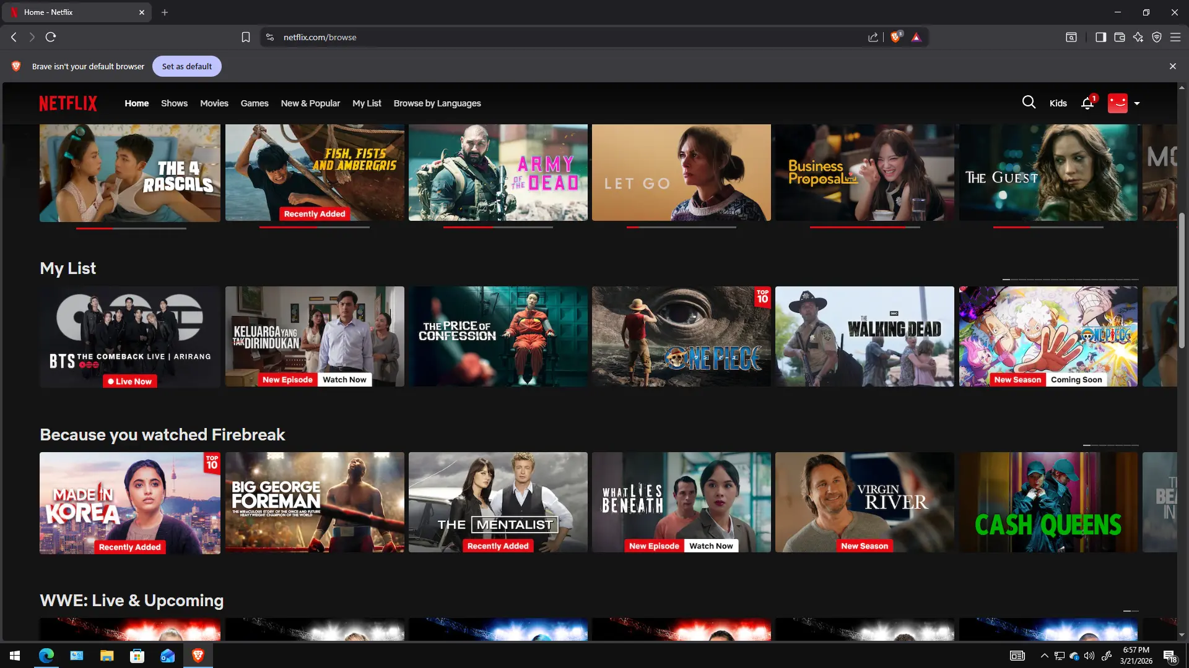1189x668 pixels.
Task: Open My List in navigation
Action: pos(367,103)
